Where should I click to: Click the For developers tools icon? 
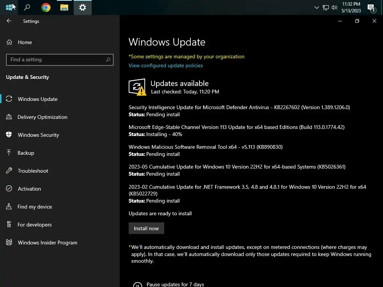click(9, 224)
